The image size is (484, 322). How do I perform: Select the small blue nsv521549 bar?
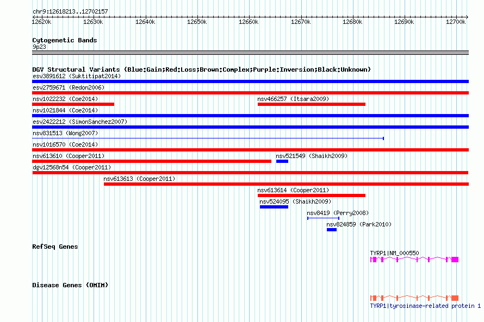pyautogui.click(x=282, y=161)
